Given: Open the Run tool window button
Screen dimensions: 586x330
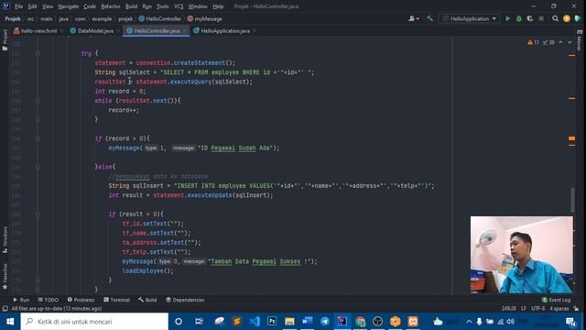Looking at the screenshot, I should coord(21,300).
